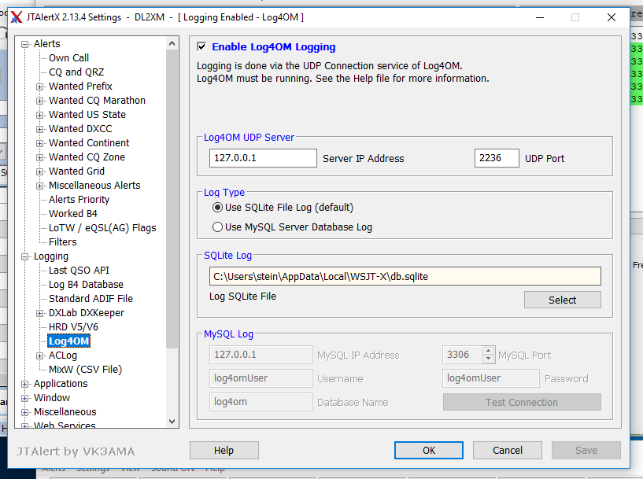Viewport: 643px width, 479px height.
Task: Click the JTAlertX red X title bar icon
Action: tap(17, 17)
